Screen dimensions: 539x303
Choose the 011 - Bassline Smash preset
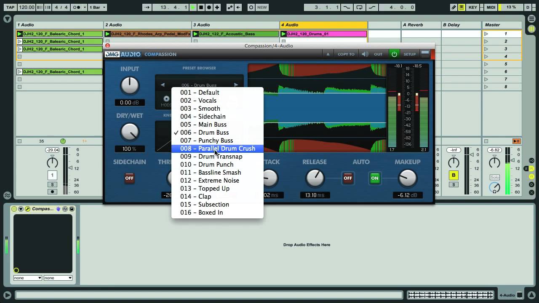217,173
